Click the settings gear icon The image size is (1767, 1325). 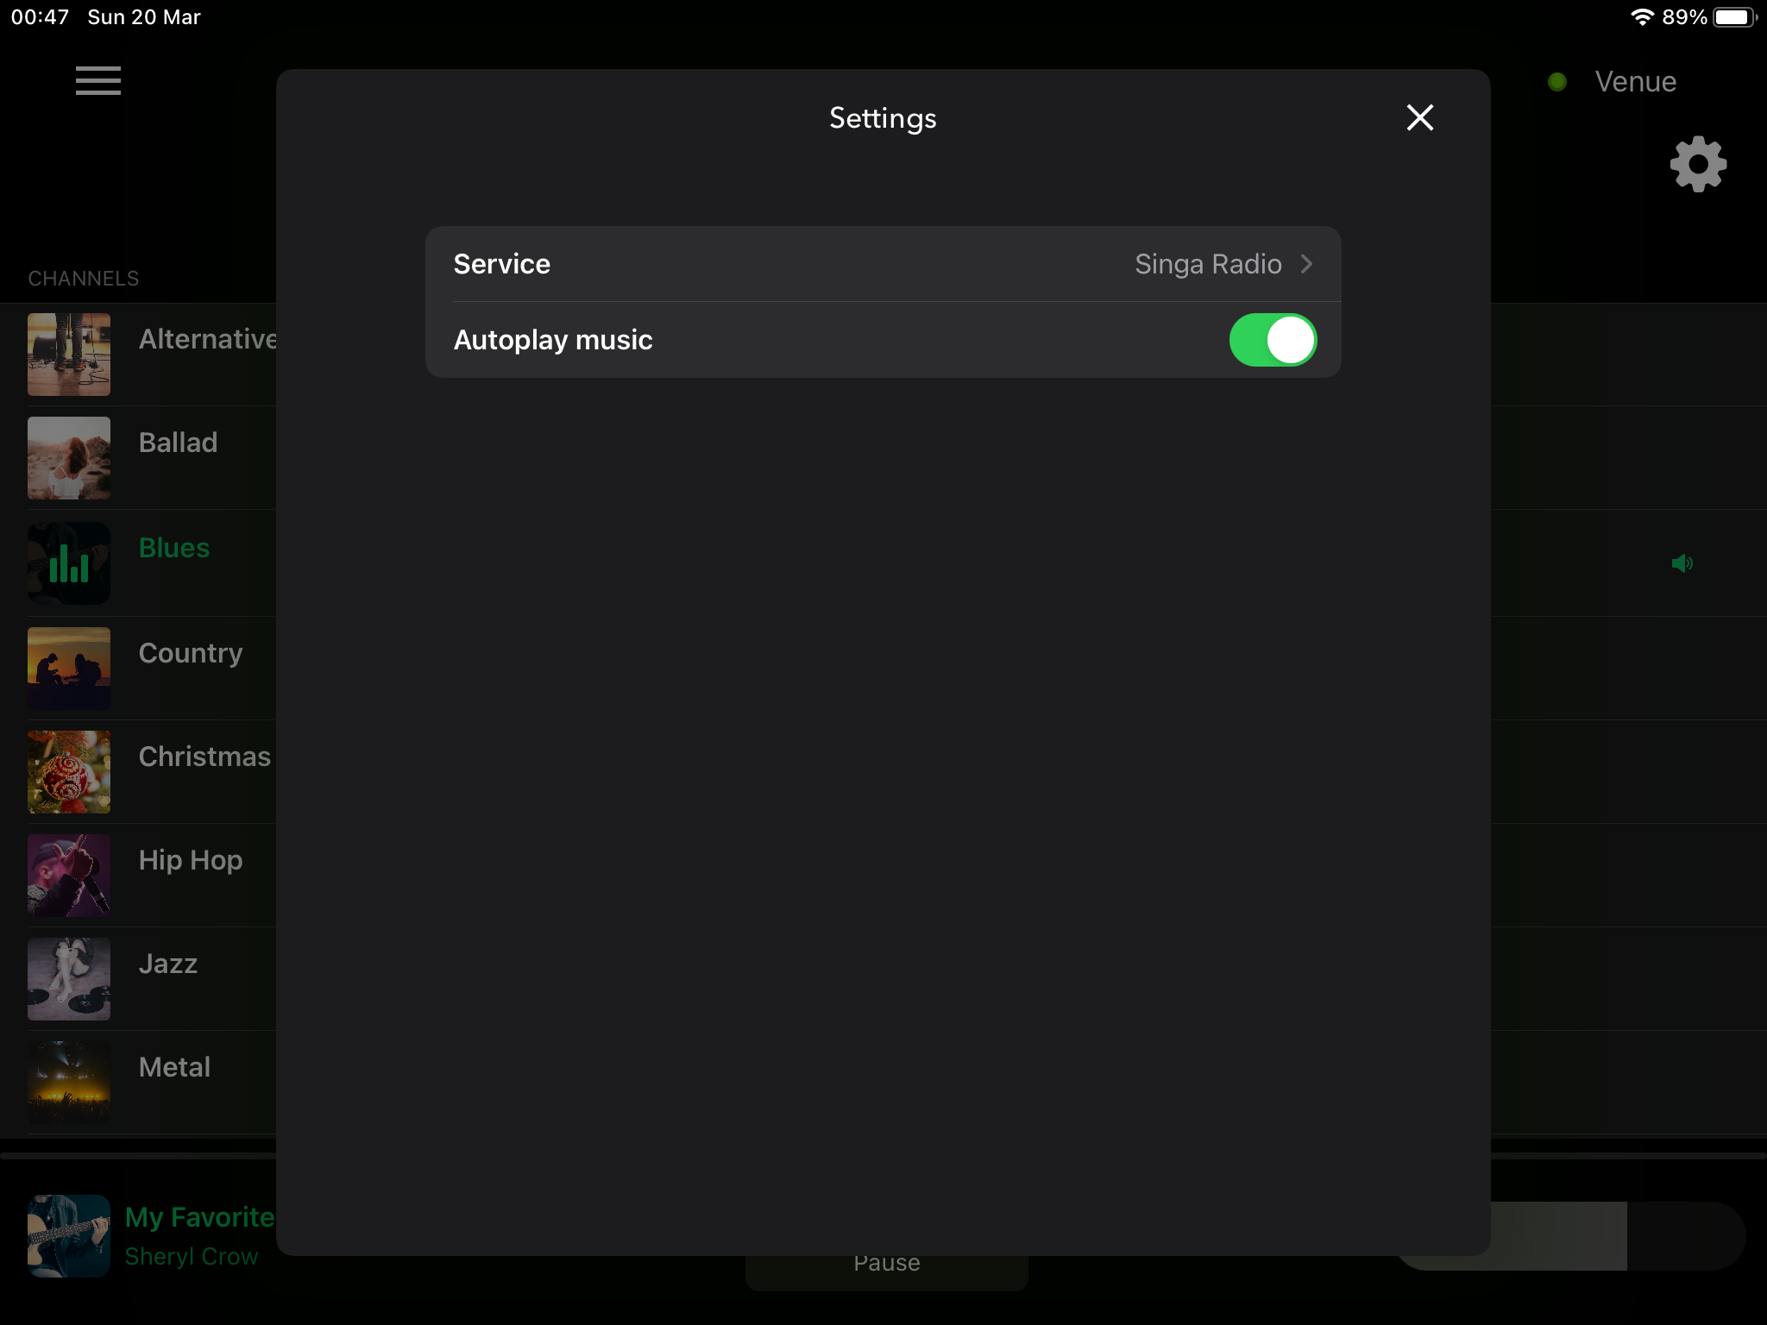pos(1697,164)
